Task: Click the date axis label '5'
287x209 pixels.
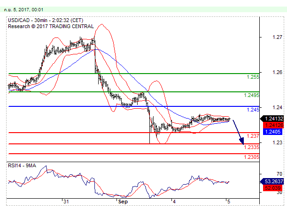Action: 229,202
